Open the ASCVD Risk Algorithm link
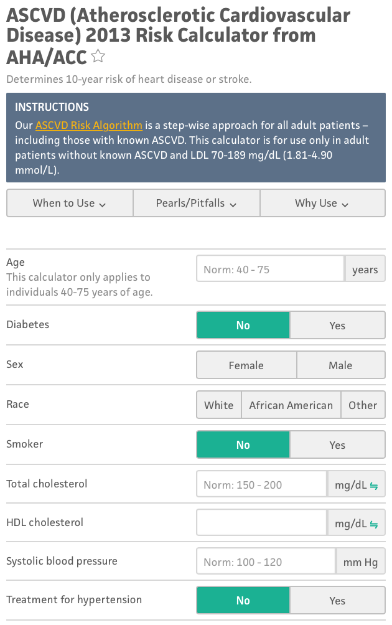Screen dimensions: 392x625 pyautogui.click(x=89, y=125)
